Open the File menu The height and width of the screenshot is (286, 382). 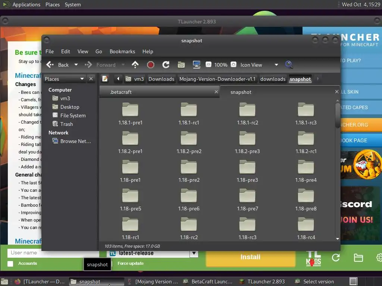click(x=50, y=51)
